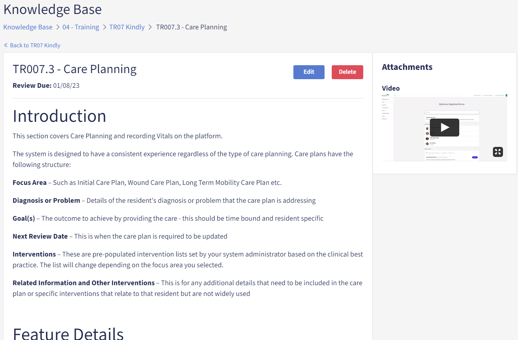The height and width of the screenshot is (340, 518).
Task: Delete the Care Planning article
Action: coord(347,72)
